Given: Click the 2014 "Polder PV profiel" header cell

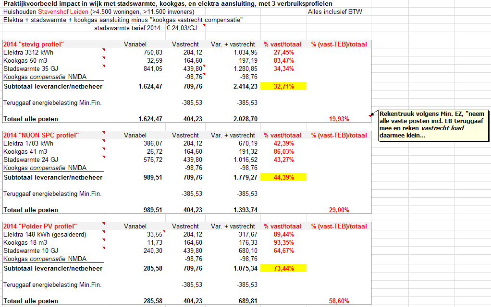Looking at the screenshot, I should point(40,226).
